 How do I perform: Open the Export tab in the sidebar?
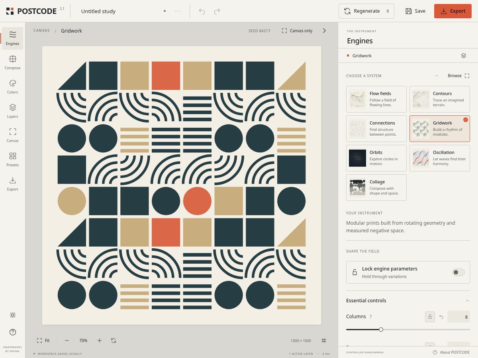tap(12, 184)
